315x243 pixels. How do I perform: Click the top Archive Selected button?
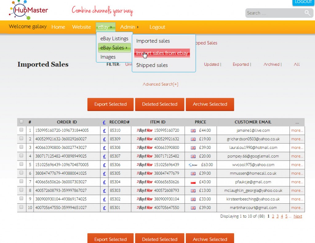[210, 104]
